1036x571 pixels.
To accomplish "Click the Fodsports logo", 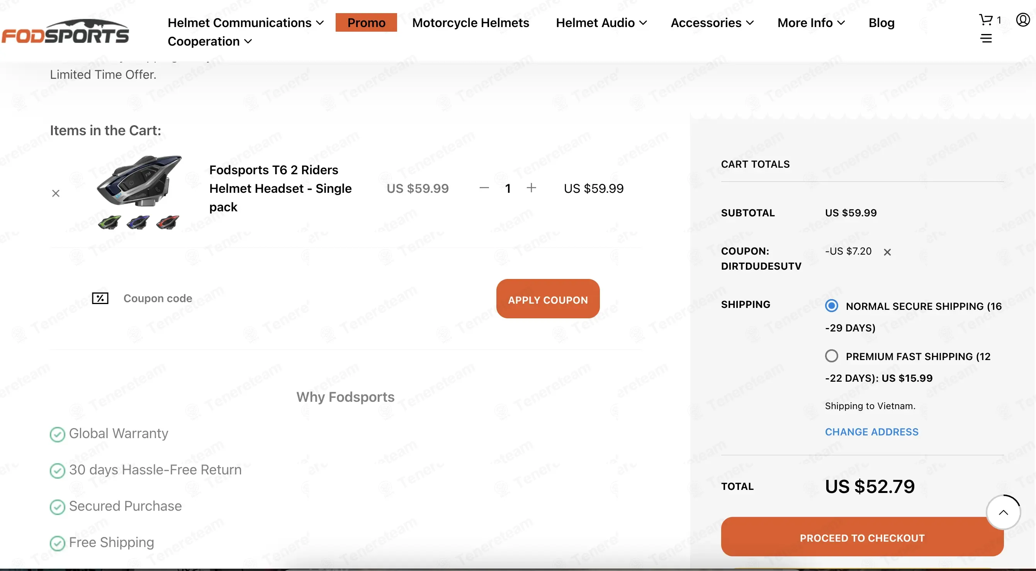I will tap(65, 31).
